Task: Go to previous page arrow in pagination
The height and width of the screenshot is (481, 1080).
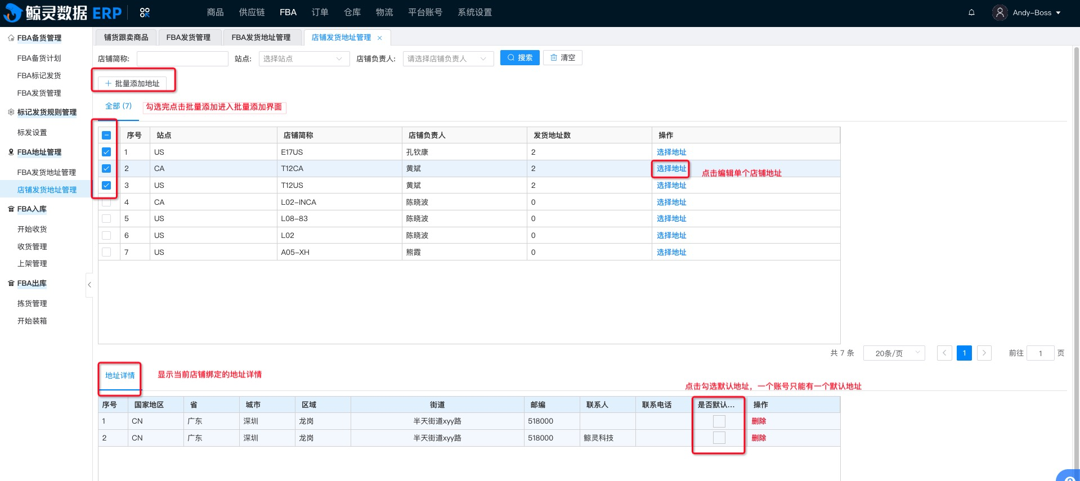Action: pos(944,353)
